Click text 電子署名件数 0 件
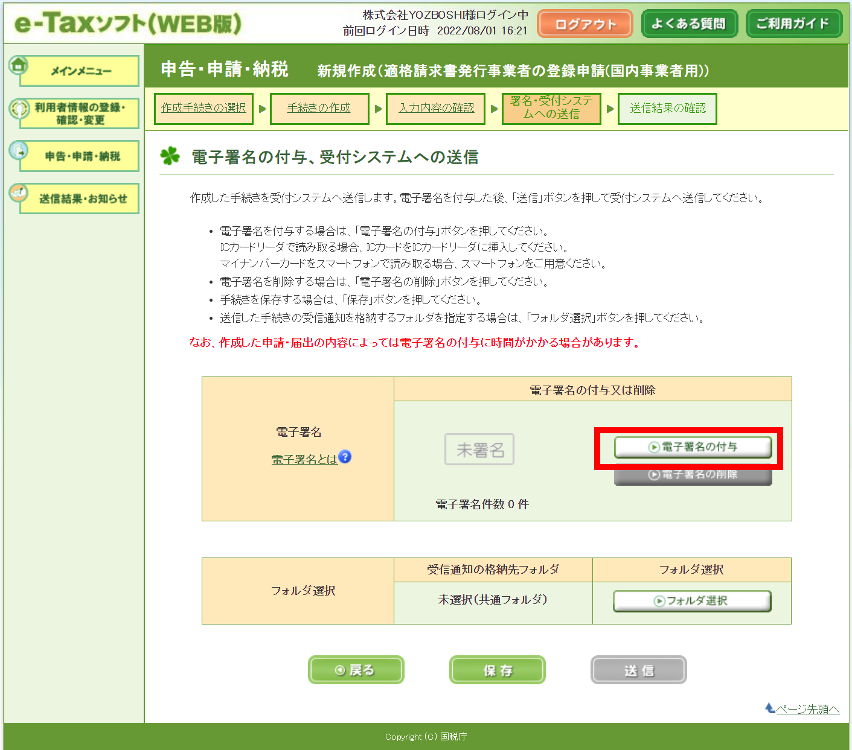 482,504
